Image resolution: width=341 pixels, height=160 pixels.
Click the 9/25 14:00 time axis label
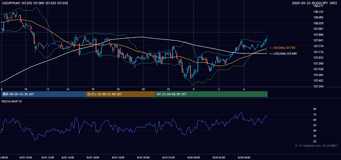pos(68,157)
